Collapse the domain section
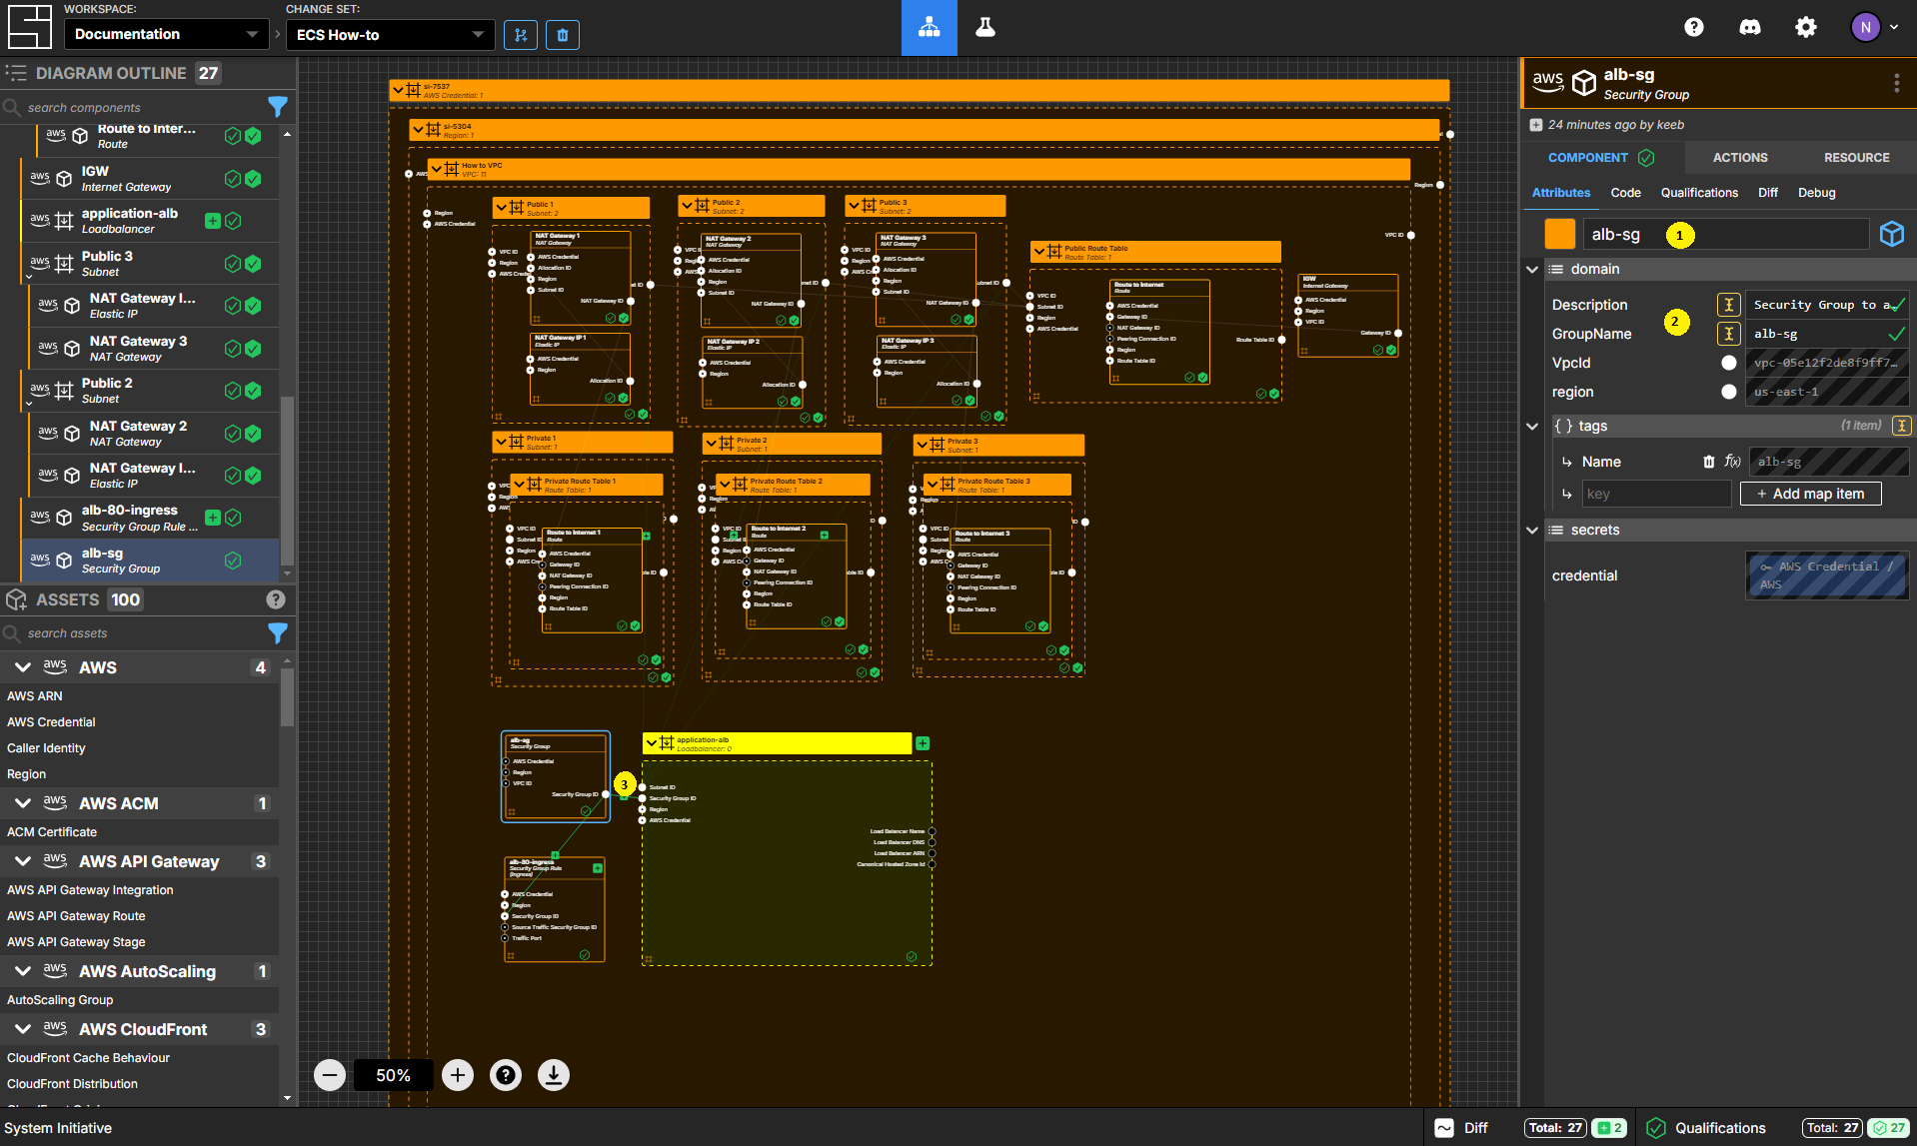This screenshot has width=1917, height=1146. [1532, 269]
